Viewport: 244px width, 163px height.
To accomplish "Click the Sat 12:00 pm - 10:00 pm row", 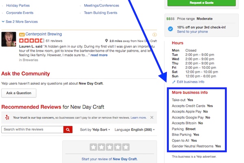I will tap(195, 72).
